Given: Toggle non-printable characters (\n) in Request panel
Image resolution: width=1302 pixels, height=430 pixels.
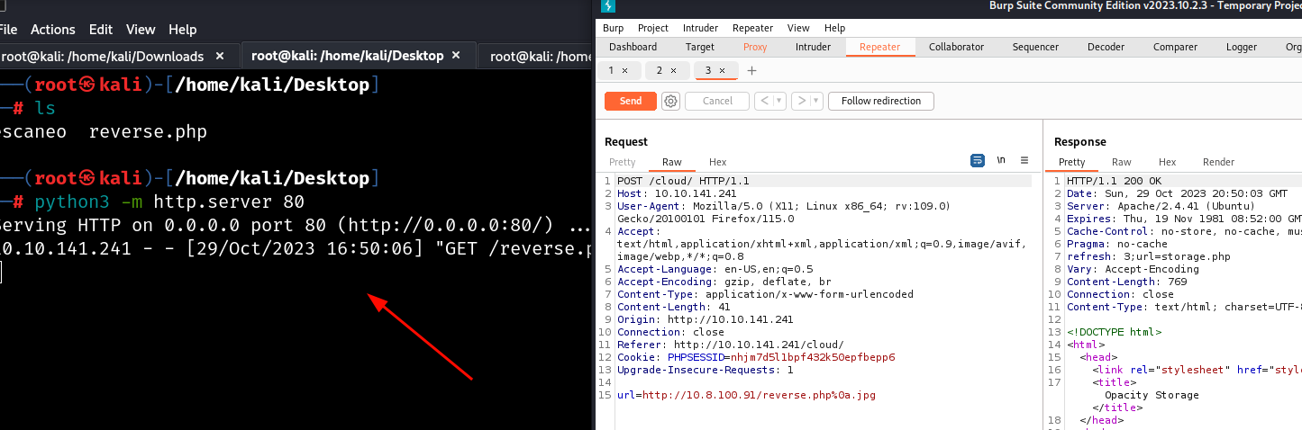Looking at the screenshot, I should [x=1001, y=160].
